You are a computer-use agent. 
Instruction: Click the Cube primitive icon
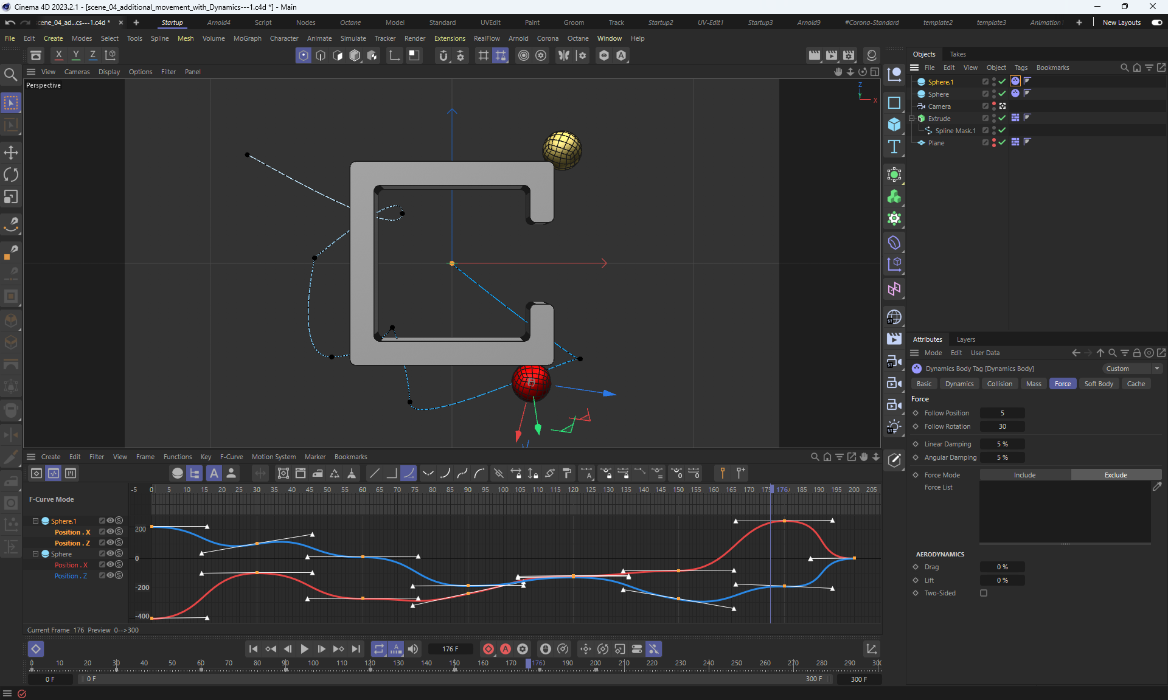click(894, 124)
